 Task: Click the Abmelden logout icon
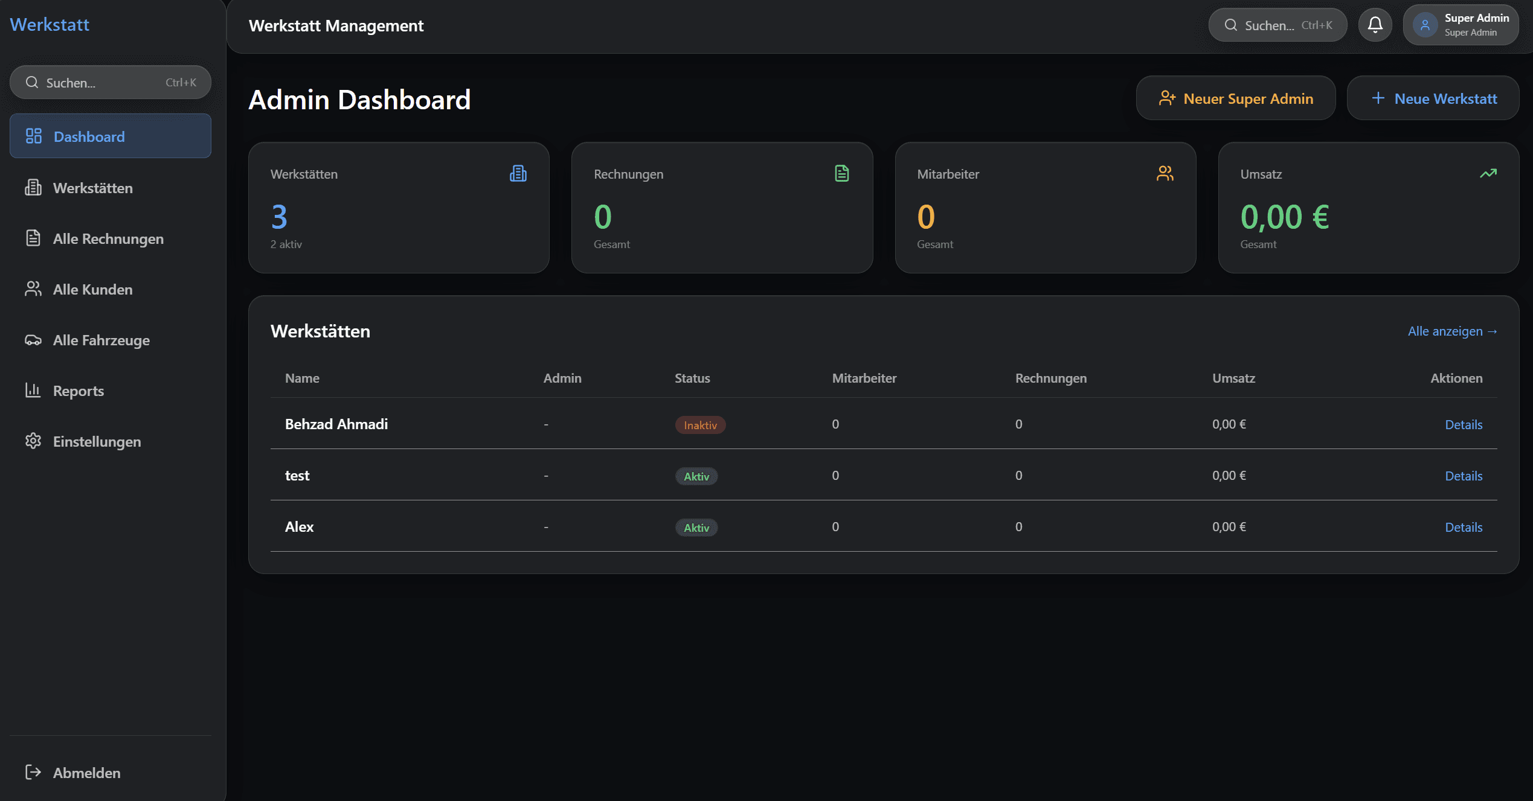(x=33, y=772)
